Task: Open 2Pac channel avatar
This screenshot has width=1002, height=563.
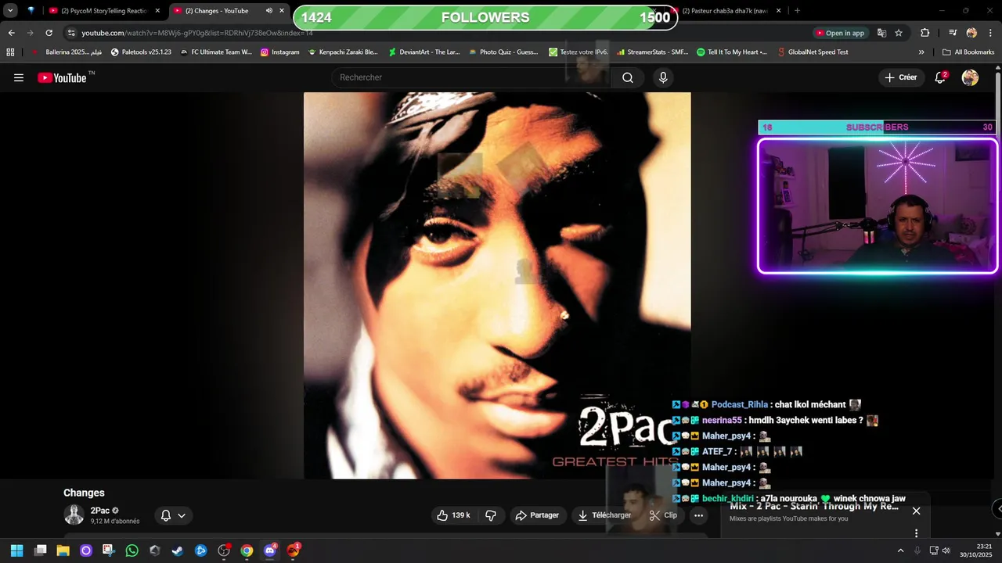Action: [x=74, y=515]
